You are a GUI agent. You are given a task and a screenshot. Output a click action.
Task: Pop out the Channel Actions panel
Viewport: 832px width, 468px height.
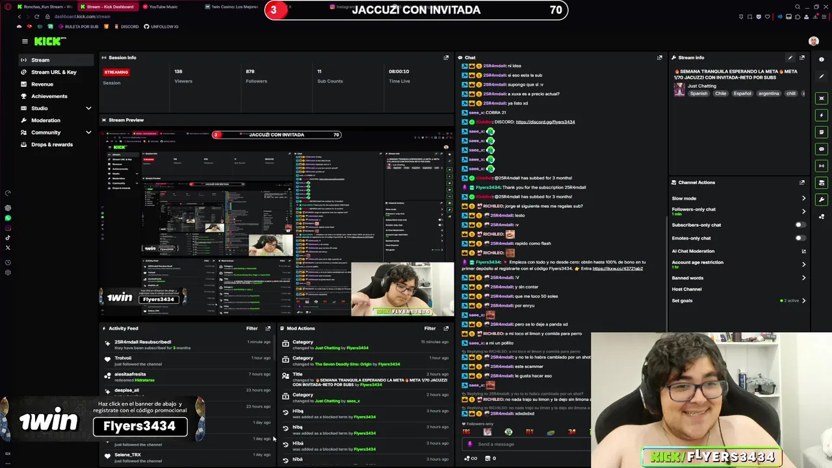pyautogui.click(x=802, y=182)
